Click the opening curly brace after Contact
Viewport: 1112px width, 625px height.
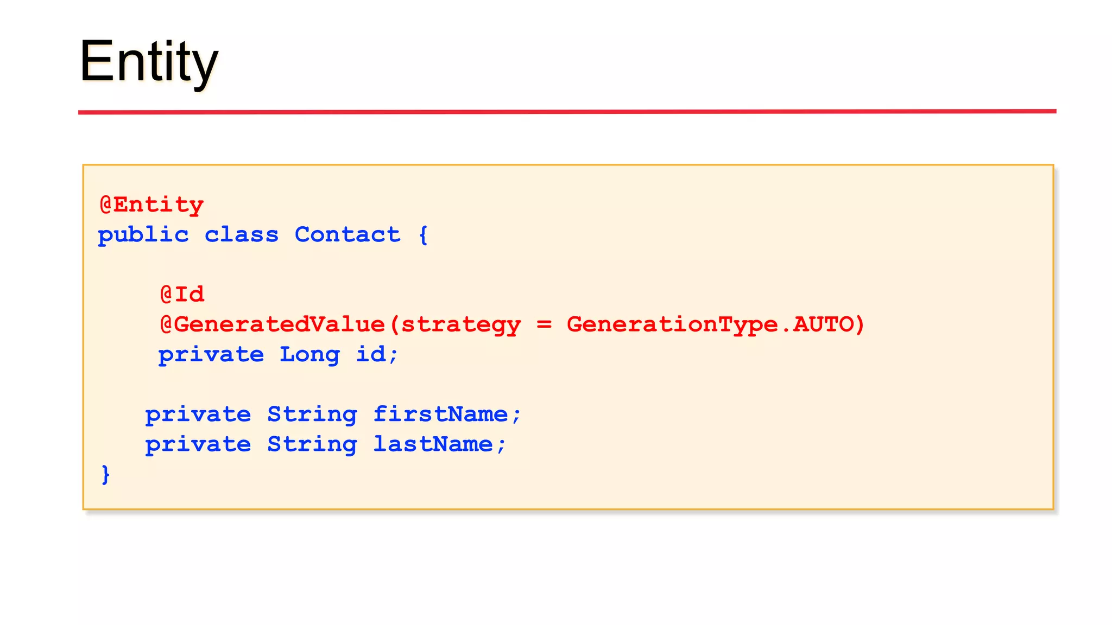click(x=424, y=235)
